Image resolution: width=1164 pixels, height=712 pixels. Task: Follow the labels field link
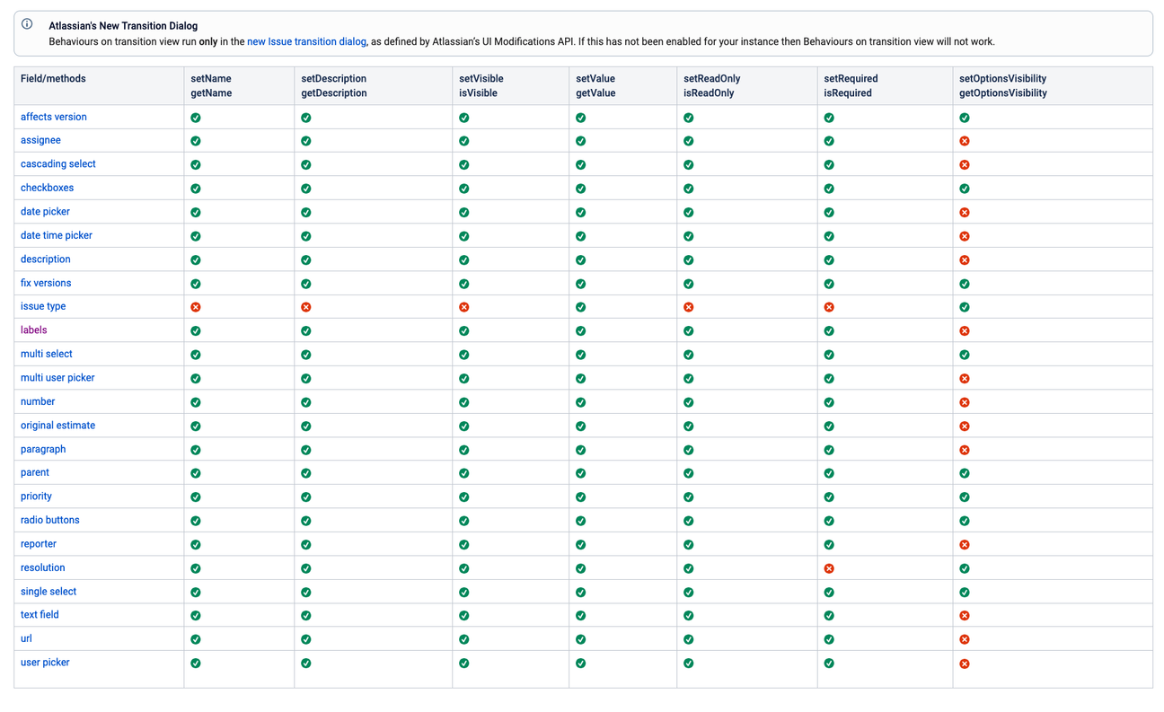tap(33, 330)
